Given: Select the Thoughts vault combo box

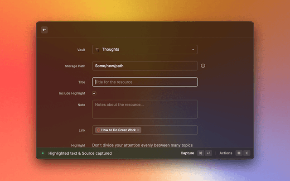Looking at the screenshot, I should tap(145, 49).
